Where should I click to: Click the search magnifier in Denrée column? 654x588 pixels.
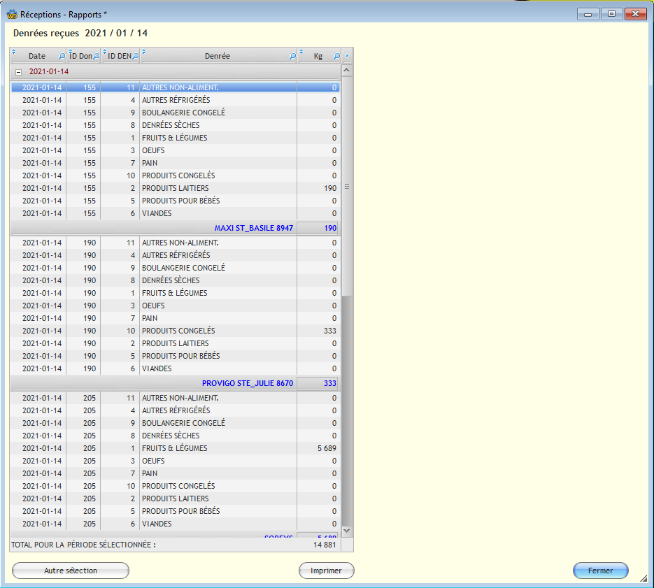(292, 57)
